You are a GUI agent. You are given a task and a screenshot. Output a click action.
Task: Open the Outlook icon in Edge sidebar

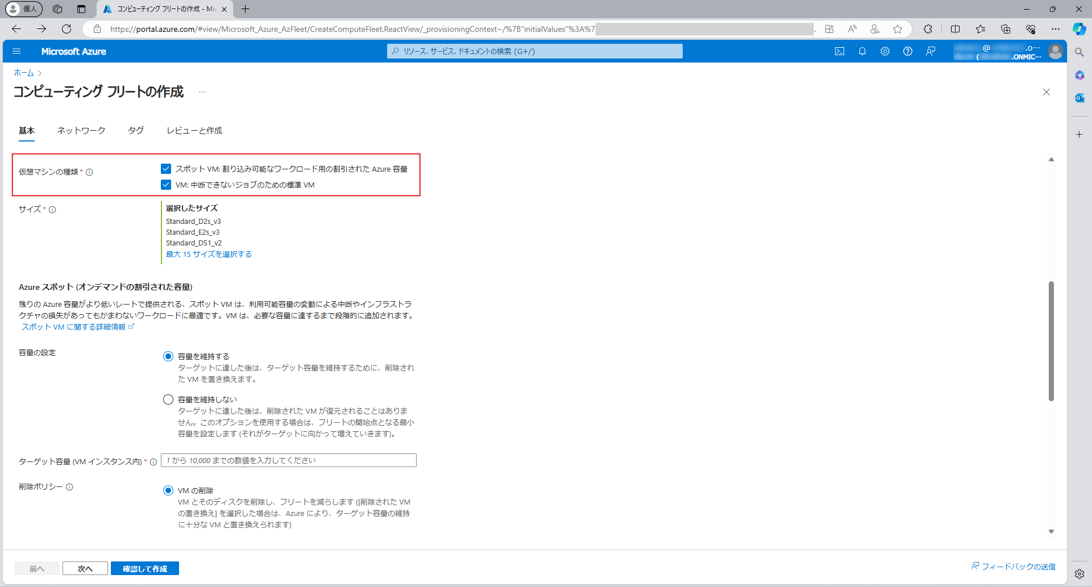[x=1079, y=98]
